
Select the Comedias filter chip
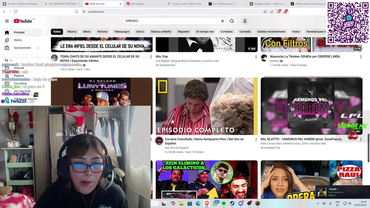coord(227,31)
